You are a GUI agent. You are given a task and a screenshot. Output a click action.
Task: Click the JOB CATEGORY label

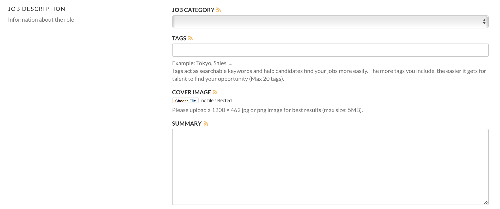193,10
